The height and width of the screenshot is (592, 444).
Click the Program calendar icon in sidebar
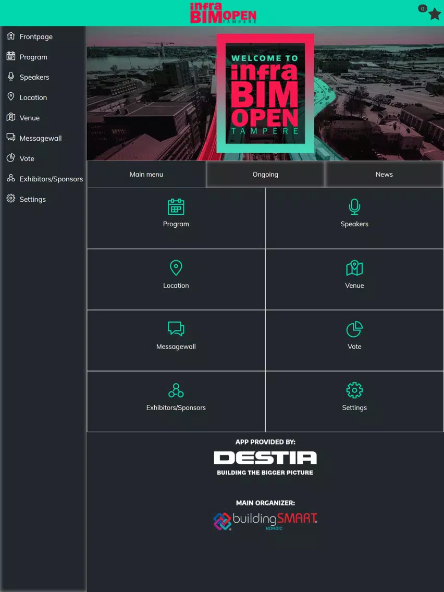(11, 56)
